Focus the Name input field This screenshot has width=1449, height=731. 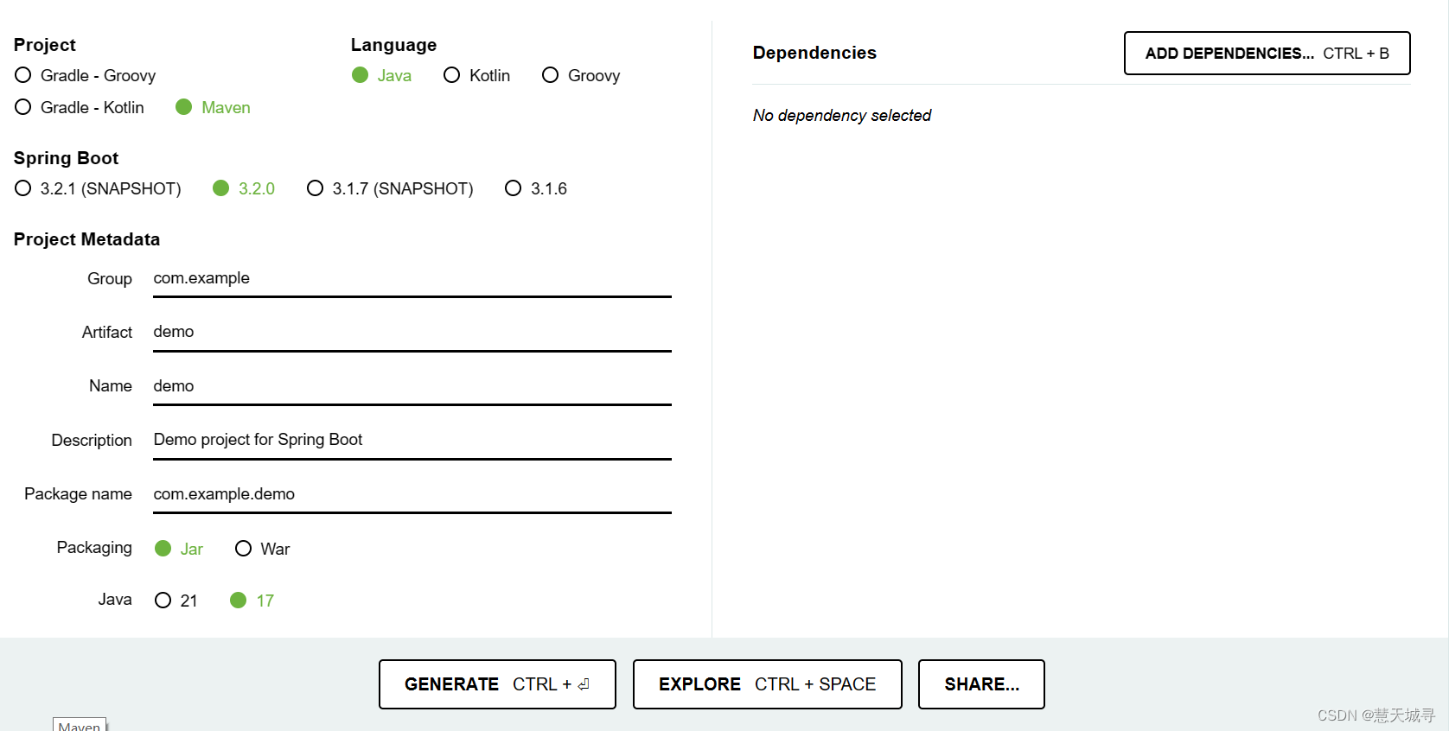[x=412, y=387]
